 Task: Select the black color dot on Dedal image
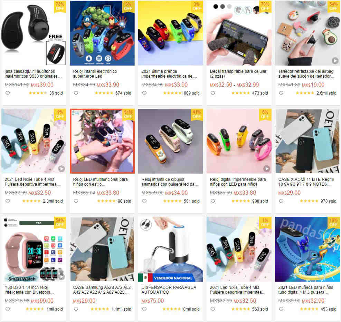(216, 7)
